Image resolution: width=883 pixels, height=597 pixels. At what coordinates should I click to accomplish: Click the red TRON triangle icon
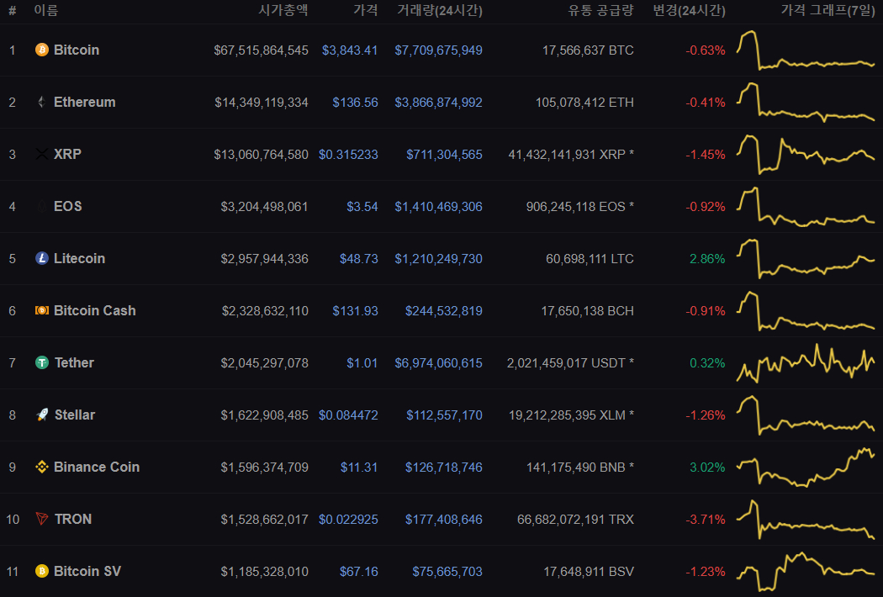click(42, 519)
